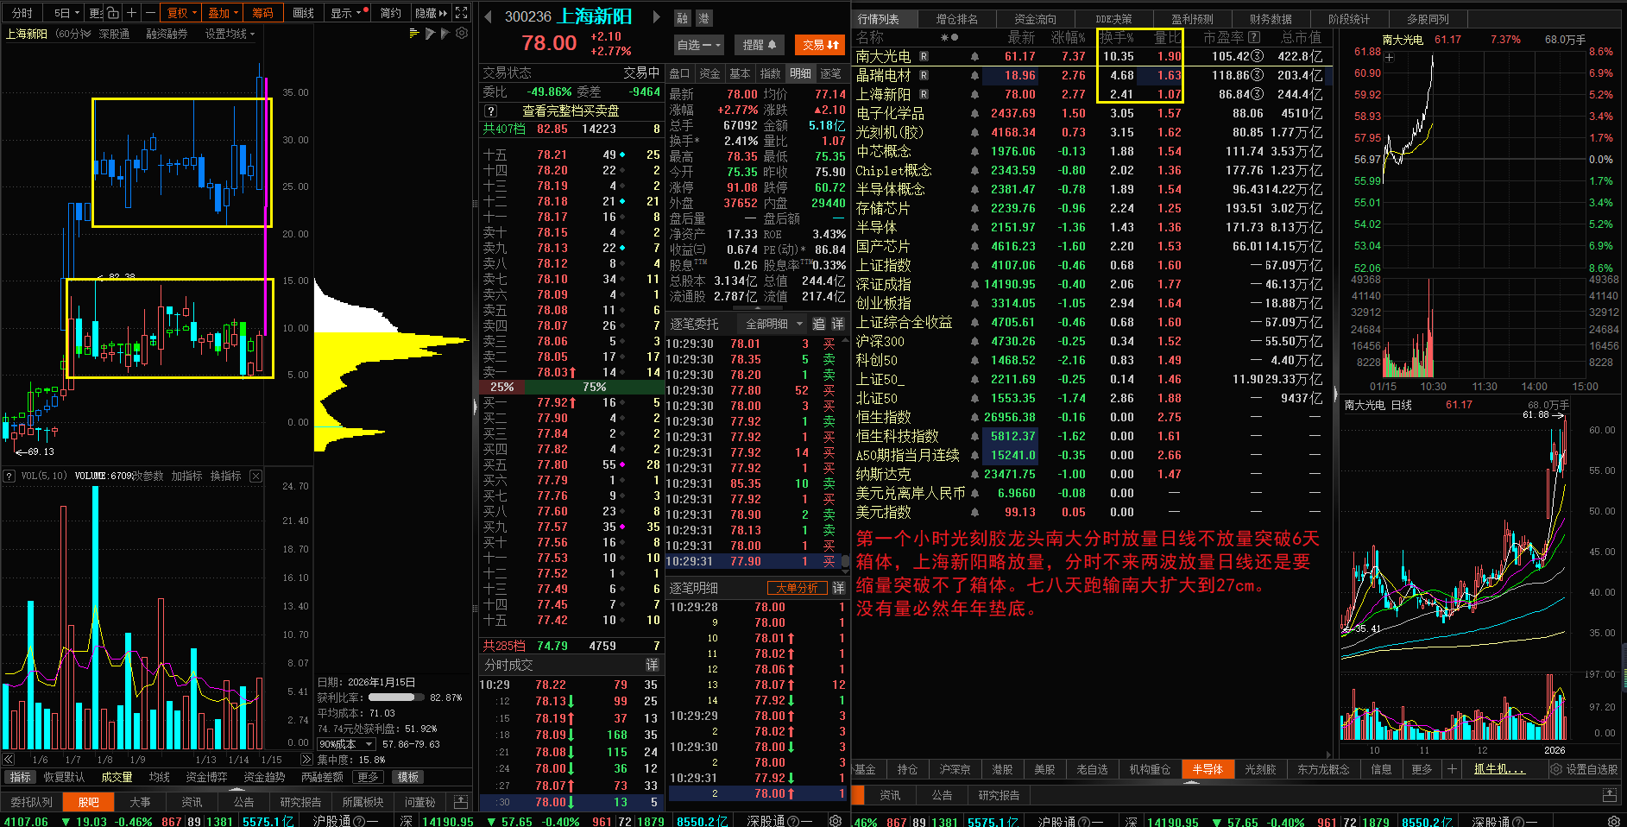Screen dimensions: 1627x827
Task: Click the question mark icon beside 市盈率 header
Action: coord(1254,38)
